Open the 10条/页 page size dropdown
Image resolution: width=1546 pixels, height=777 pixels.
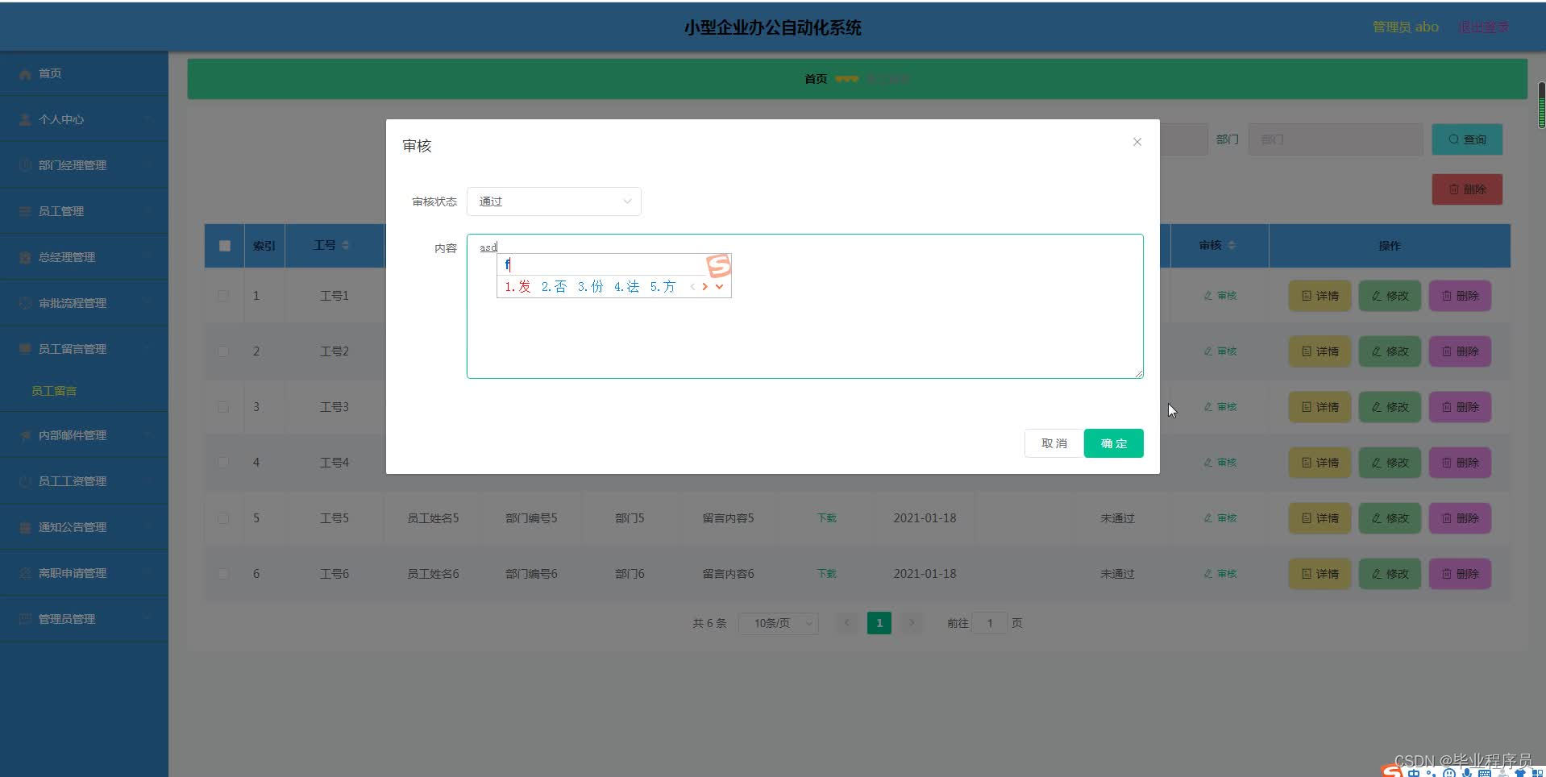(779, 623)
